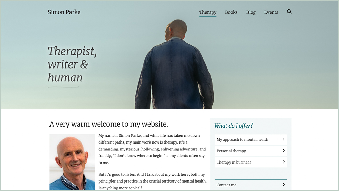
Task: Open the search magnifier icon
Action: (x=289, y=12)
